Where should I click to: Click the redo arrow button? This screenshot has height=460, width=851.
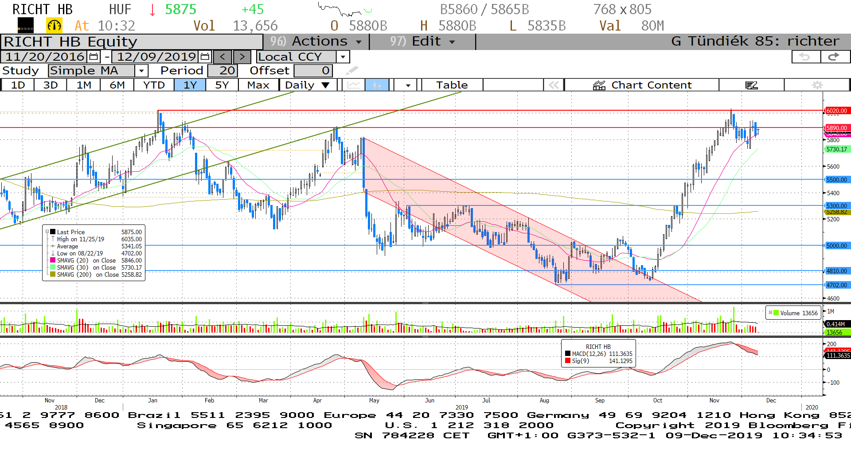835,57
